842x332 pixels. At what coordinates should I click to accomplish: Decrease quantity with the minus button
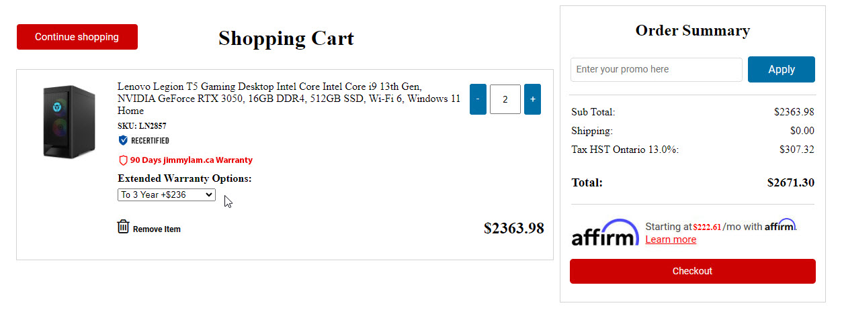478,99
